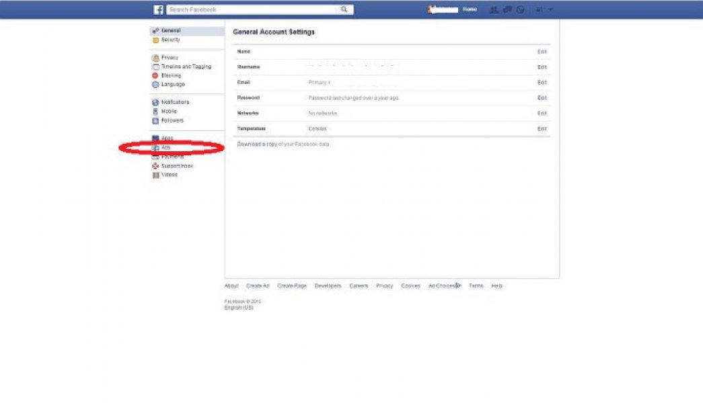This screenshot has width=703, height=403.
Task: Click the Videos film icon
Action: click(155, 175)
